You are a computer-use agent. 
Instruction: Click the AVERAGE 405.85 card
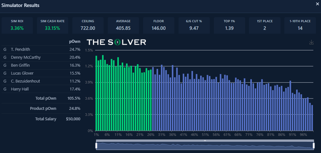pos(123,25)
